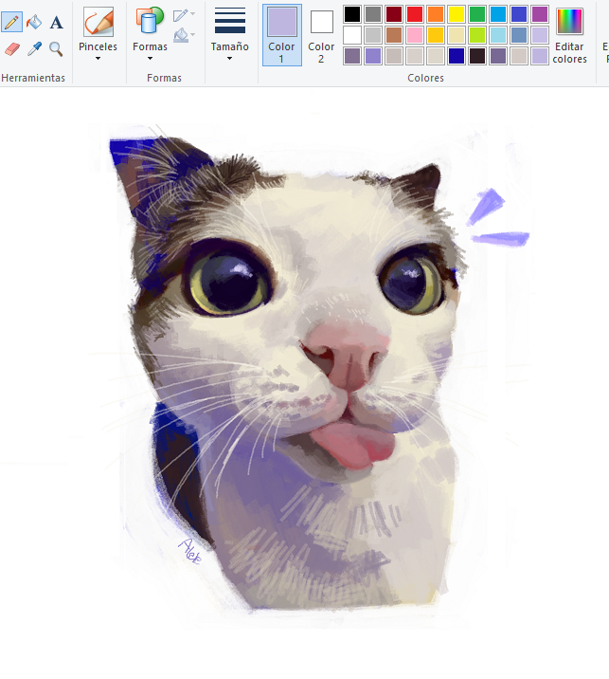Pick the dark red color swatch

394,14
